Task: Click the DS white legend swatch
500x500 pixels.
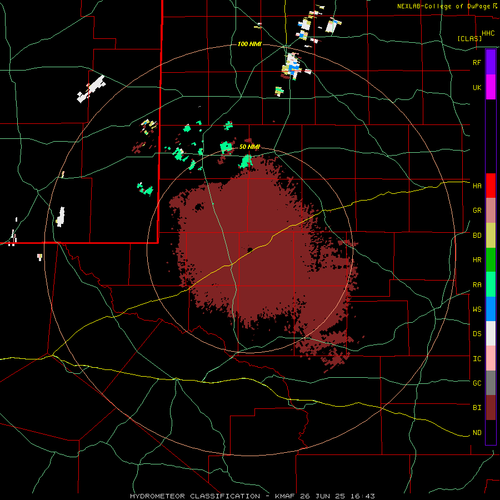Action: 491,333
